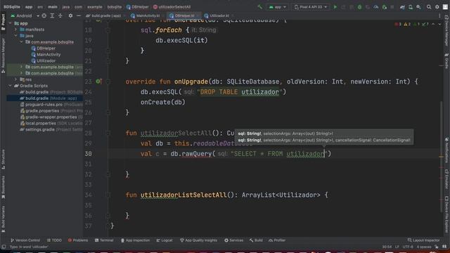The height and width of the screenshot is (253, 450).
Task: Click the DBHelper breadcrumb in navigation bar
Action: click(138, 6)
